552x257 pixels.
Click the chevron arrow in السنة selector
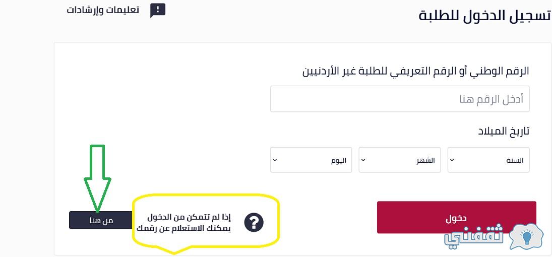[x=452, y=160]
